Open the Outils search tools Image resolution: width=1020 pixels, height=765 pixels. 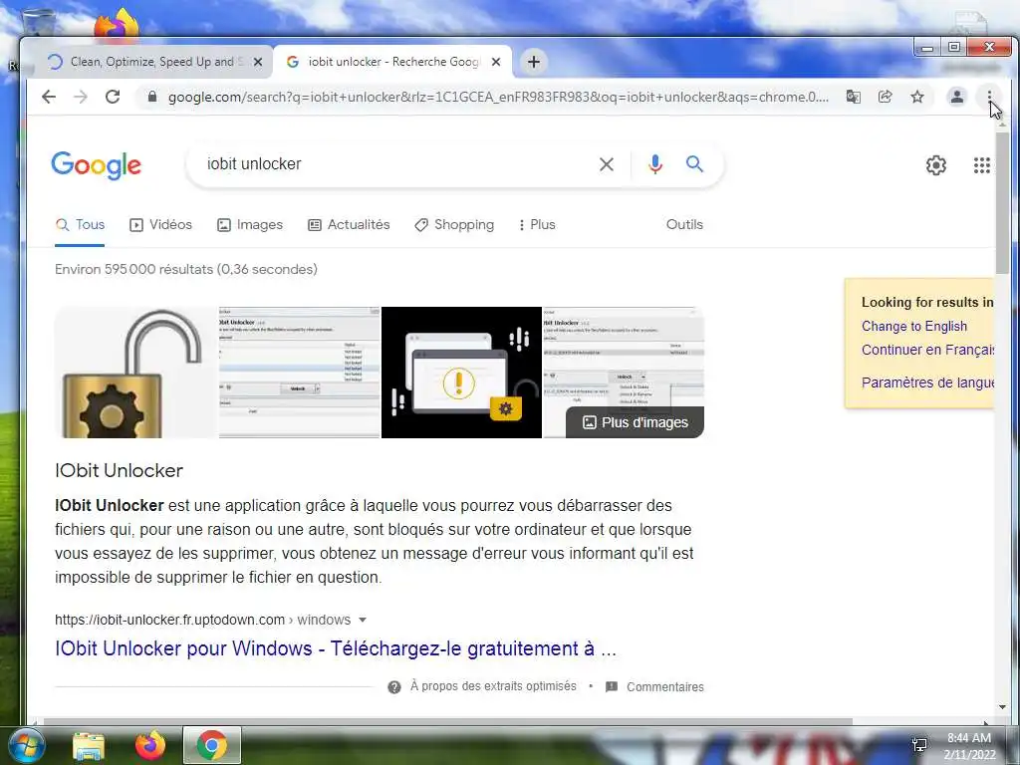[x=684, y=224]
